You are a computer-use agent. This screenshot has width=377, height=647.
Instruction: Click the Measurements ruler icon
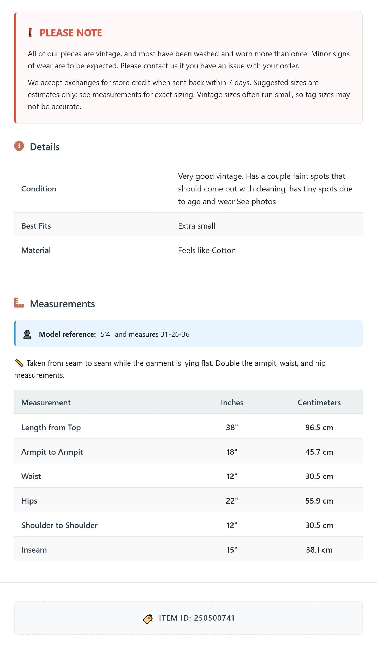[x=19, y=303]
